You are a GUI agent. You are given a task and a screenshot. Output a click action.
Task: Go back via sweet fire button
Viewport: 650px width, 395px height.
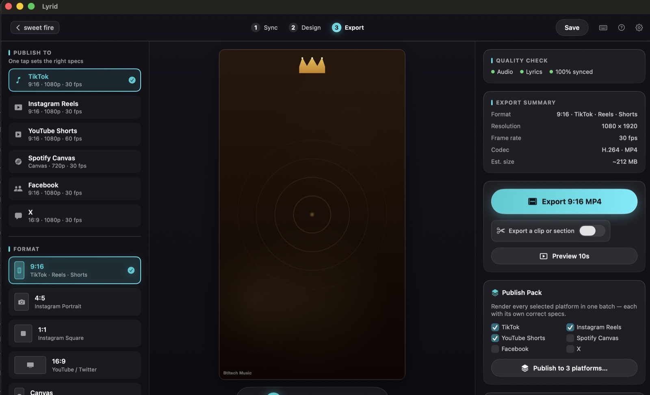[x=35, y=28]
